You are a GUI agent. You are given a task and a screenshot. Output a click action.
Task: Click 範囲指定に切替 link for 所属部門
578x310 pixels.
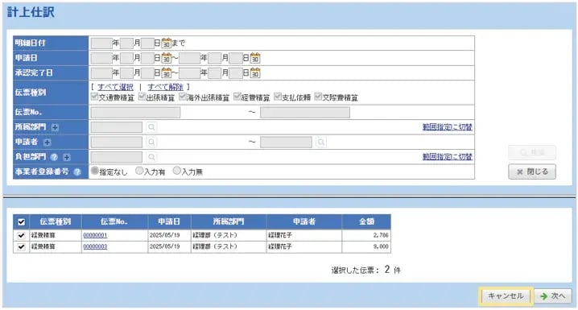[447, 127]
